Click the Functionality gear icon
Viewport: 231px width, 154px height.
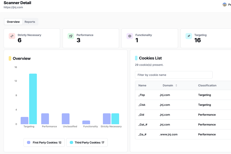pyautogui.click(x=130, y=36)
